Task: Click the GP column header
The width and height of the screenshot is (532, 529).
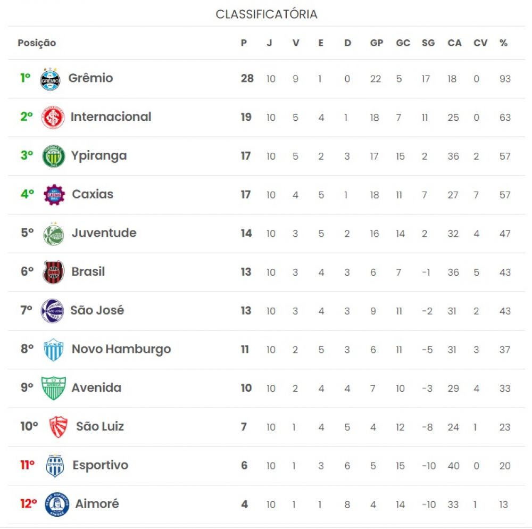Action: click(x=377, y=43)
